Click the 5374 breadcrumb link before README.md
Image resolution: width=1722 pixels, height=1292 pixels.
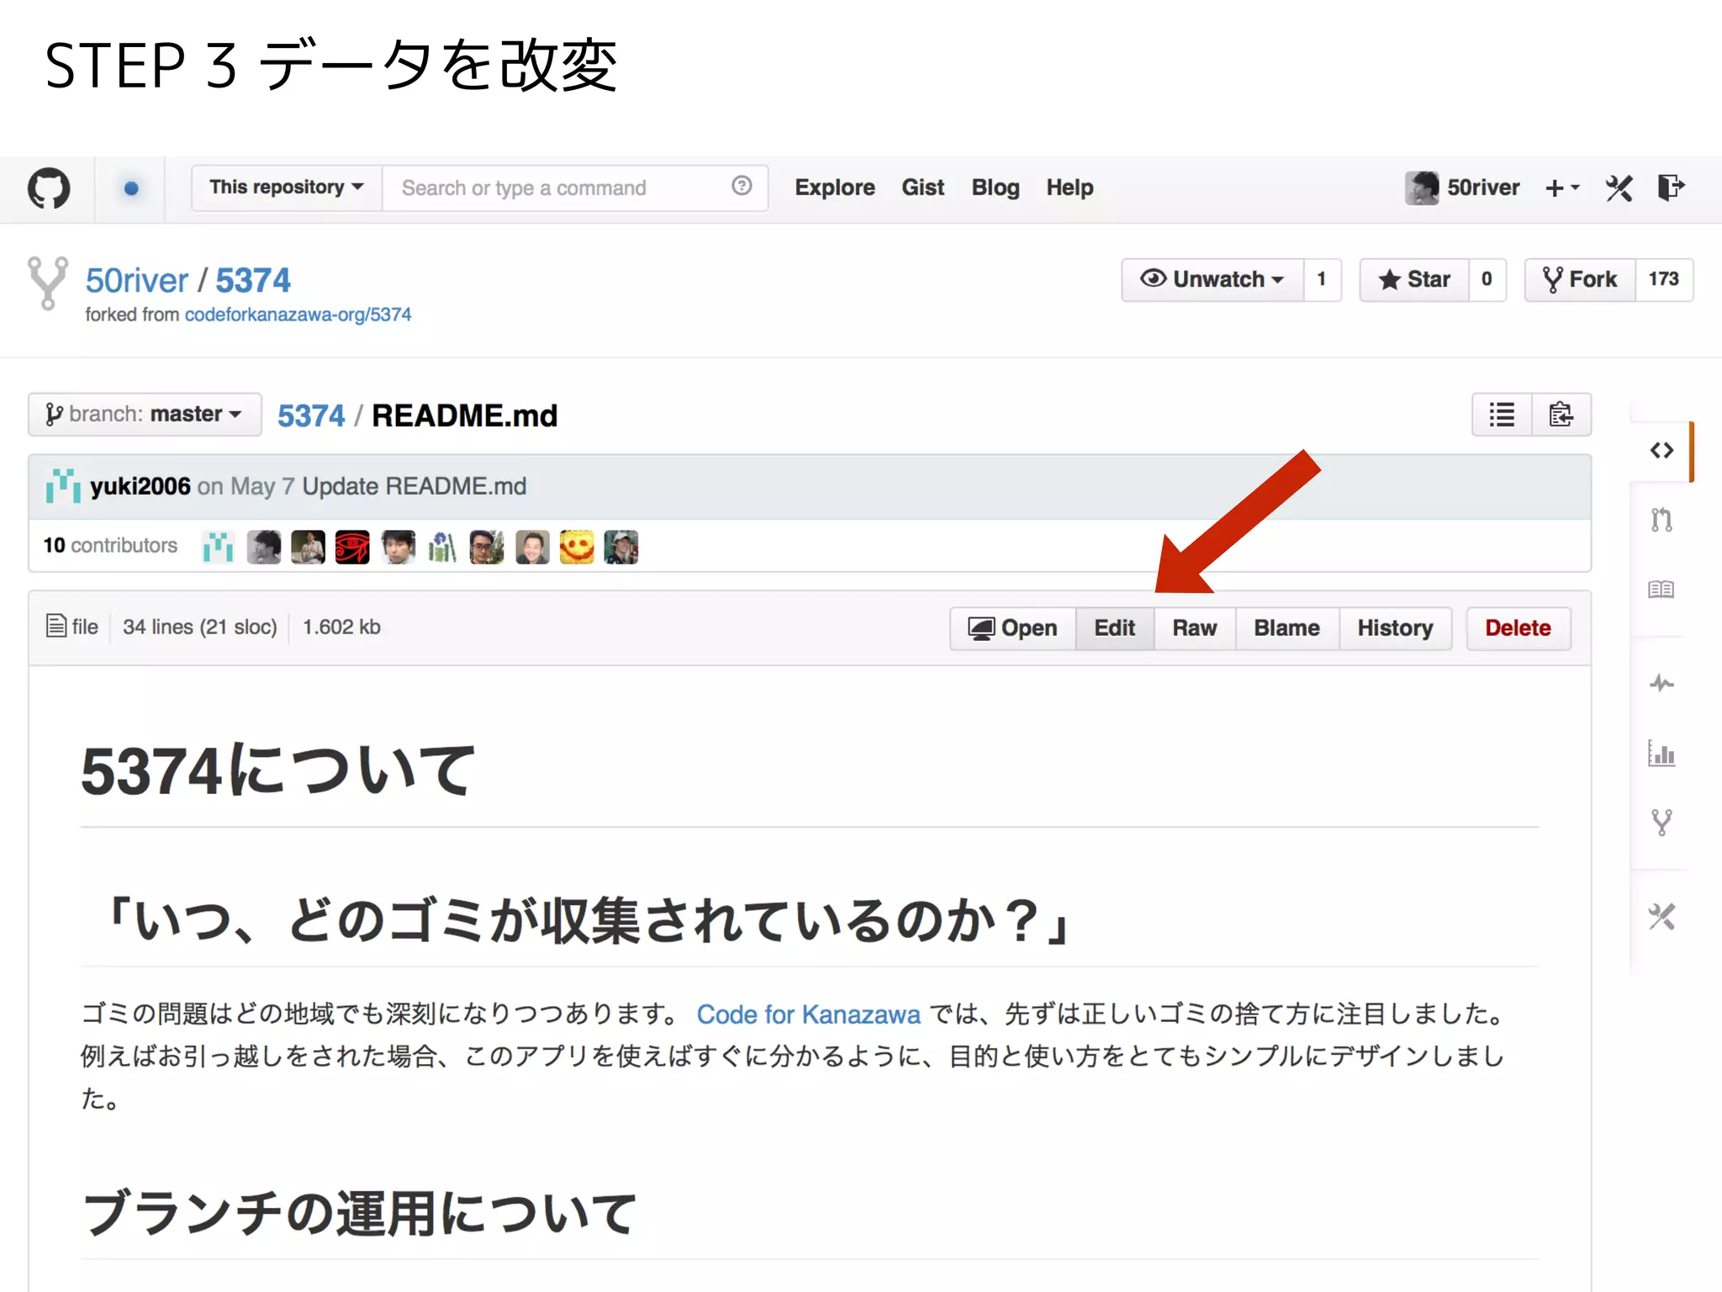pyautogui.click(x=311, y=416)
